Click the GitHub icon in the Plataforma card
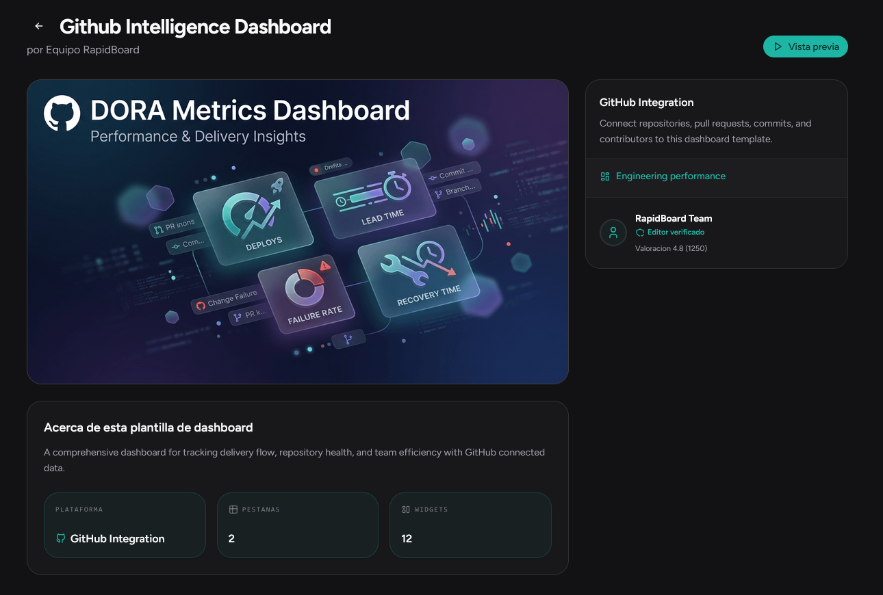The image size is (883, 595). 61,538
